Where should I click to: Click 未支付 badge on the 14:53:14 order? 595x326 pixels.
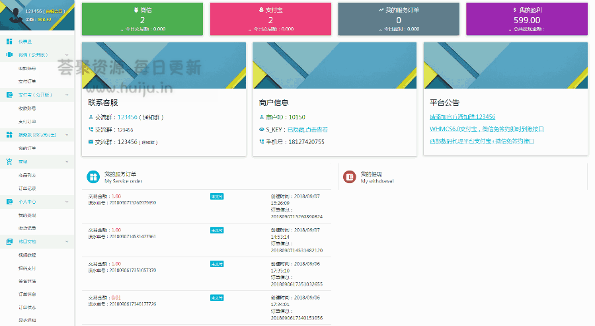[x=217, y=230]
